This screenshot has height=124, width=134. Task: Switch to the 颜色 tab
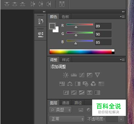click(x=54, y=17)
